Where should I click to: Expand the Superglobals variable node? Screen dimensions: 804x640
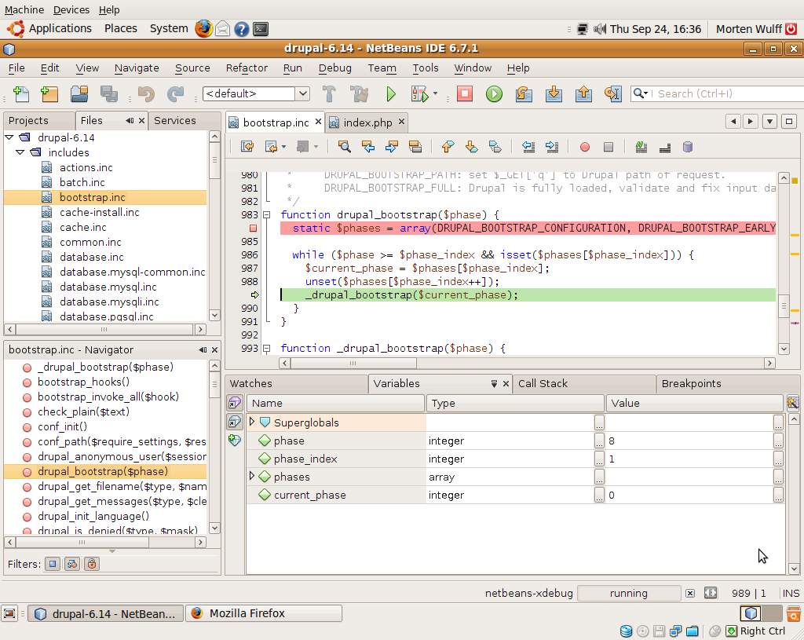252,422
